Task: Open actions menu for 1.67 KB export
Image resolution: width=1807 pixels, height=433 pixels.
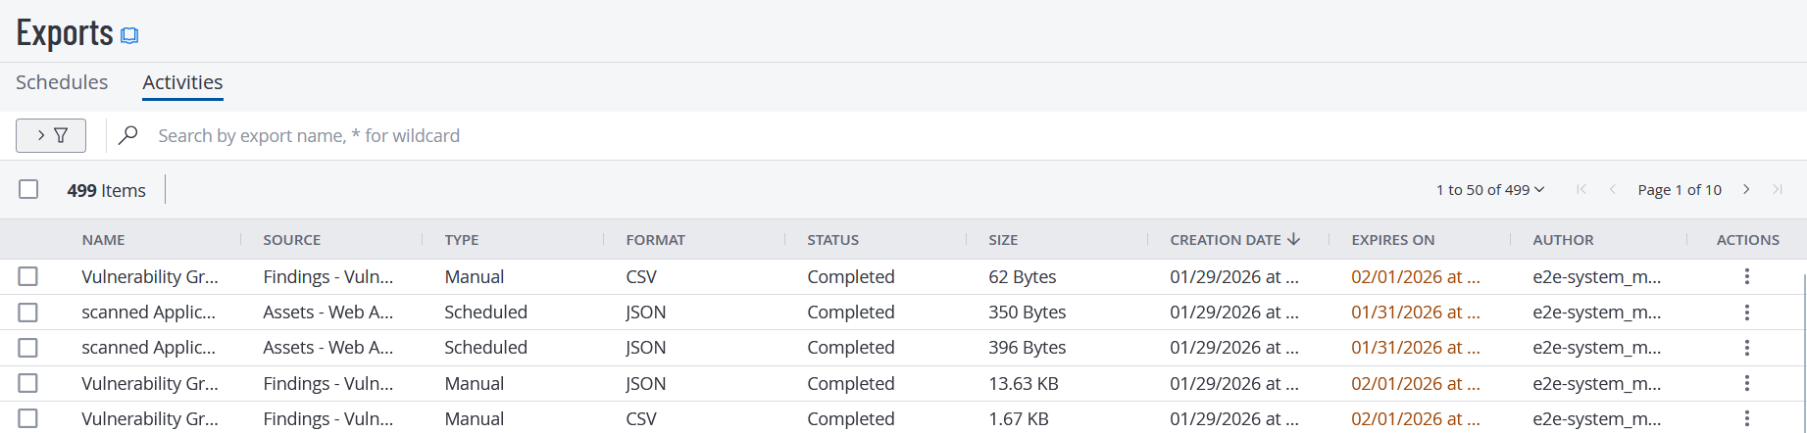Action: 1746,418
